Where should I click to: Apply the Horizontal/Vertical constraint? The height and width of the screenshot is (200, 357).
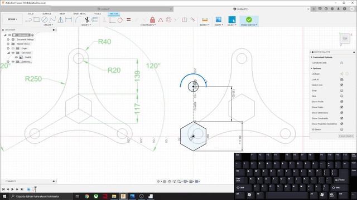click(x=112, y=20)
